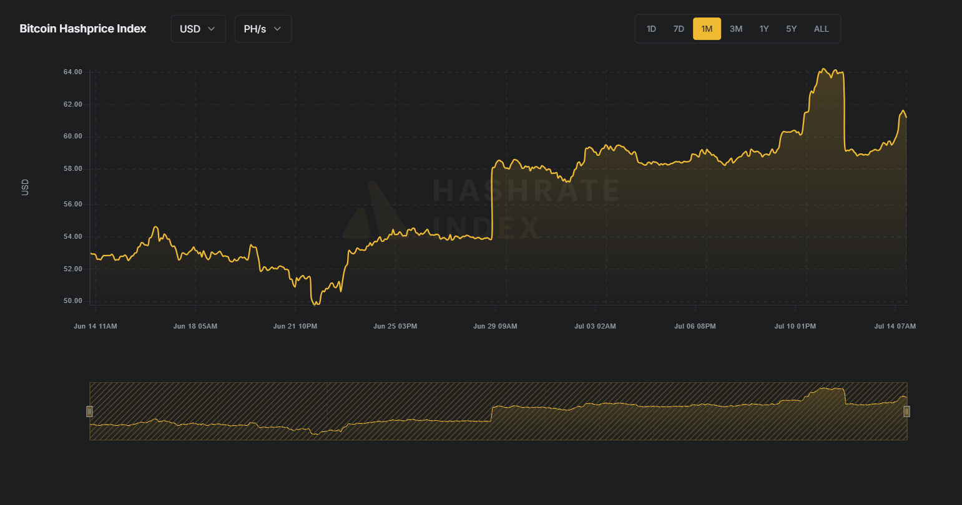Click the 60.00 y-axis label
This screenshot has height=505, width=962.
[72, 137]
